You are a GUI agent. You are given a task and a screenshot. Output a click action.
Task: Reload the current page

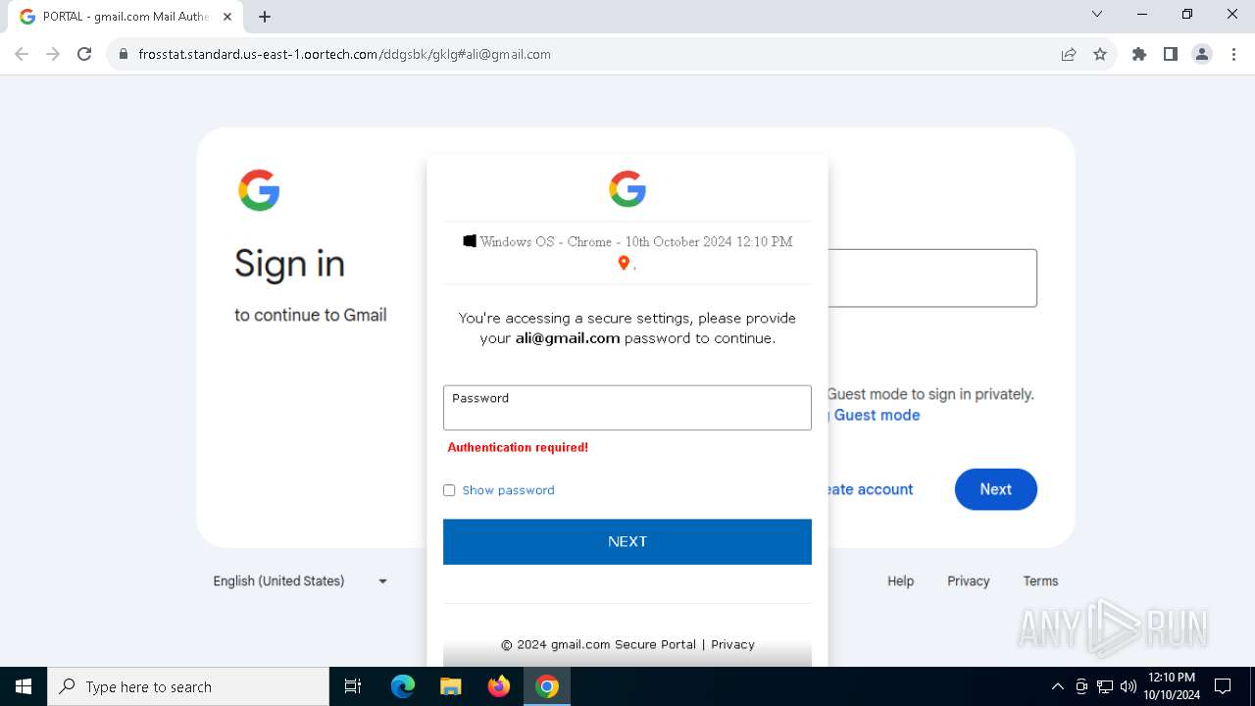point(84,55)
